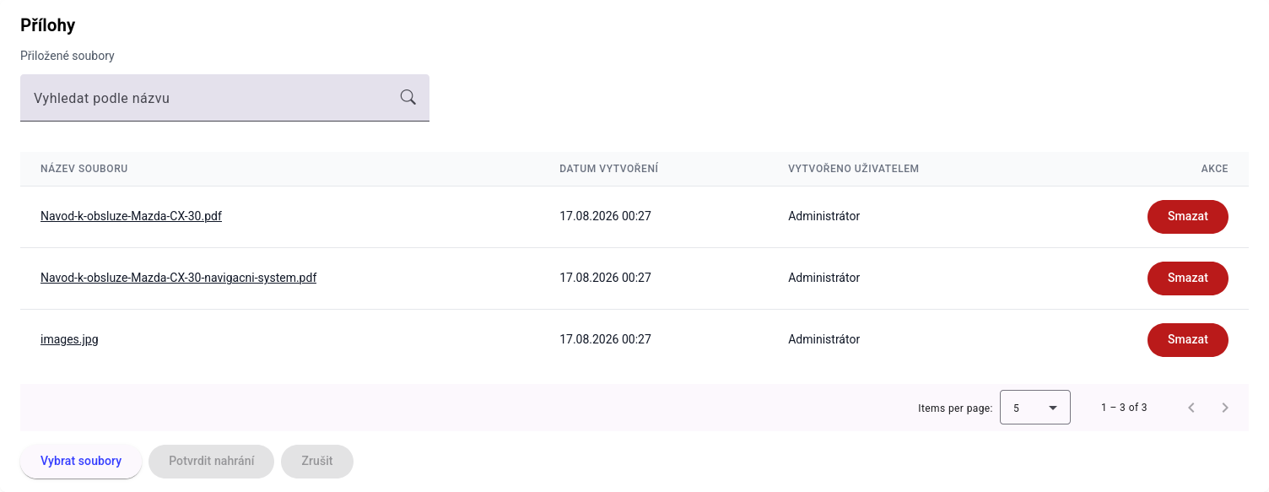Go to previous page arrow

1191,408
